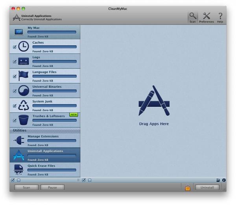236x205 pixels.
Task: Toggle the Language Files checkbox
Action: click(15, 76)
